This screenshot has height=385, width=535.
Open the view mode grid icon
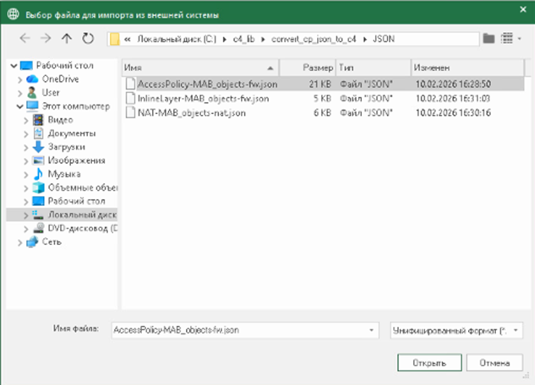pos(506,39)
